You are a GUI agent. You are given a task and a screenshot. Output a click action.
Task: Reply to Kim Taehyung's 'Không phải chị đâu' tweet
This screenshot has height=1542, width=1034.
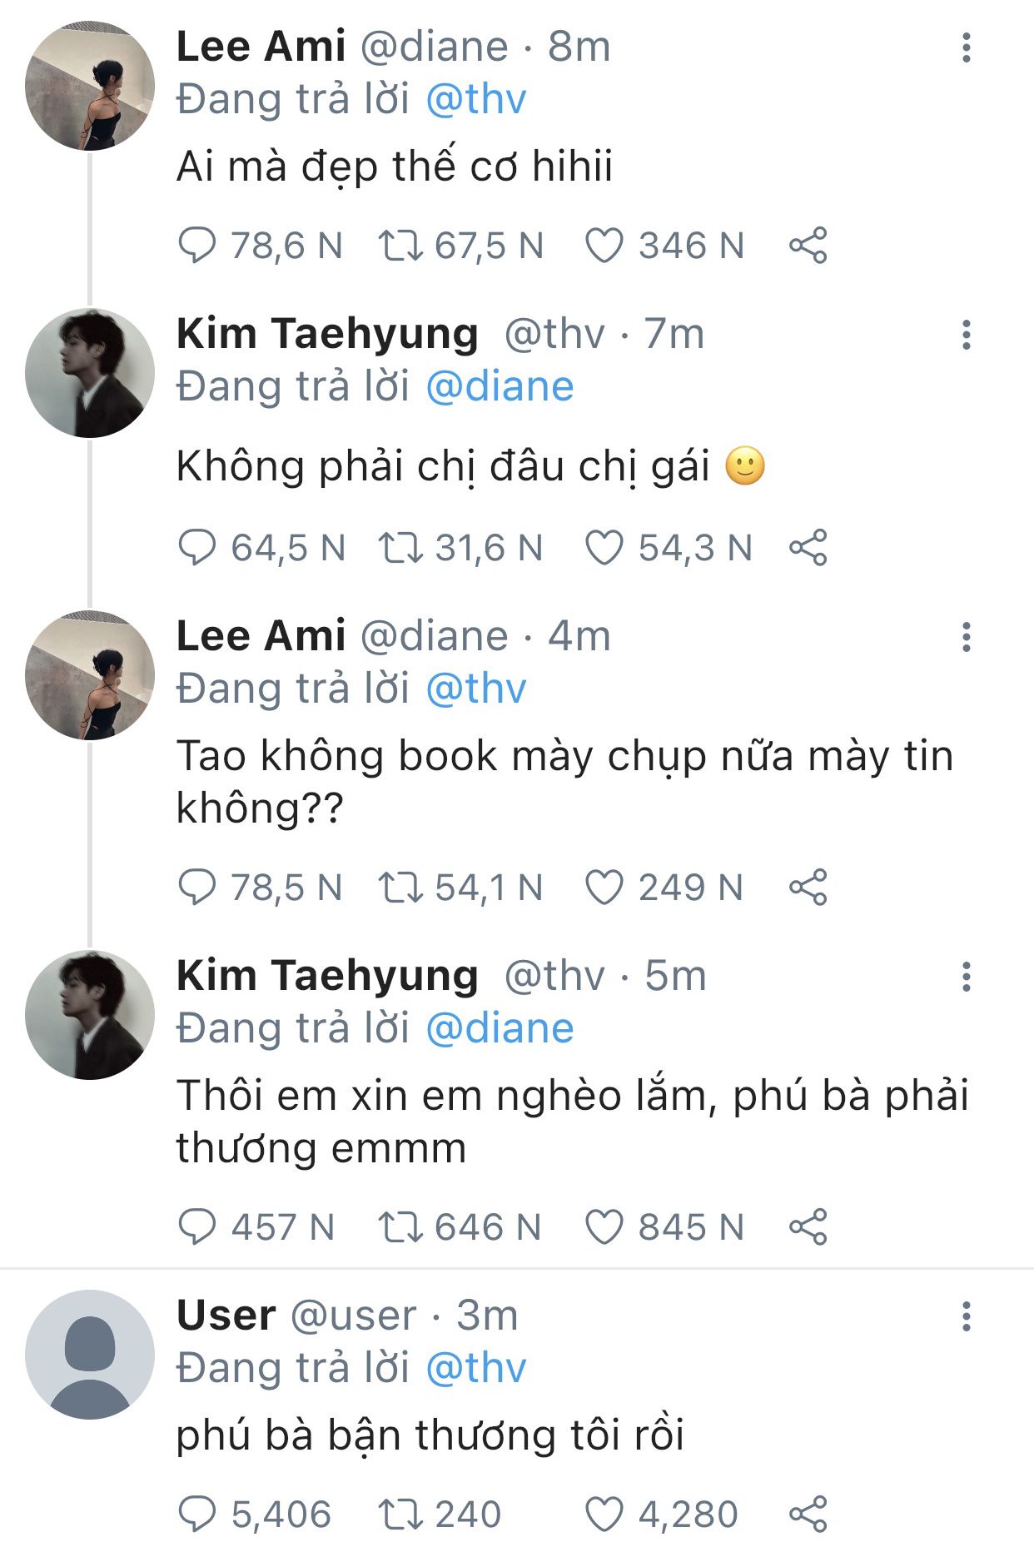[x=197, y=548]
